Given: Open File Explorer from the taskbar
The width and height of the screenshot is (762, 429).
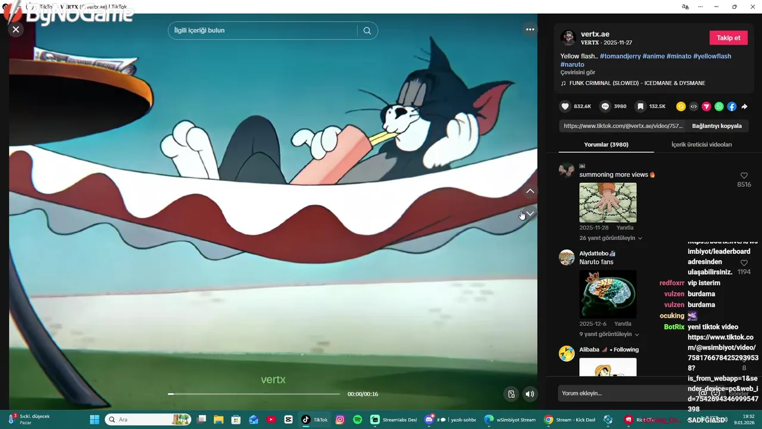Looking at the screenshot, I should click(x=218, y=419).
